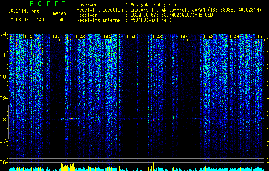Click the 1144 time marker
This screenshot has width=269, height=171.
(x=106, y=37)
